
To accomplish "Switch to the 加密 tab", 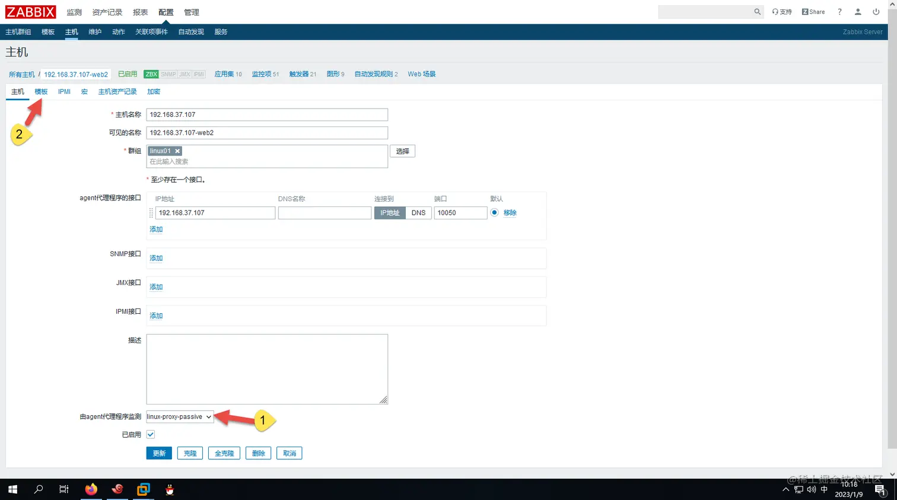I will tap(154, 92).
